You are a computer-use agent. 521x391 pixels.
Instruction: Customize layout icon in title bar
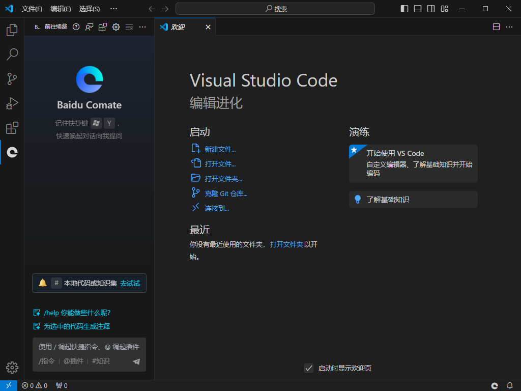(x=444, y=9)
